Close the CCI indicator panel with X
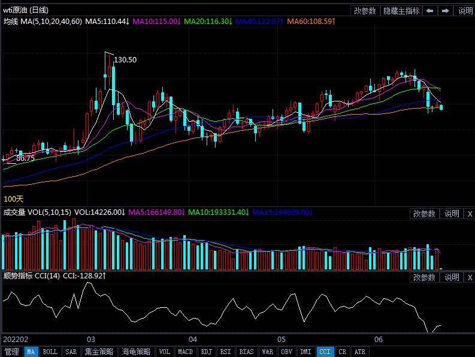 (469, 277)
